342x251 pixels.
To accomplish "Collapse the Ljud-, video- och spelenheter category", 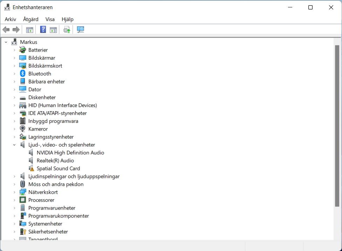I will pos(14,145).
